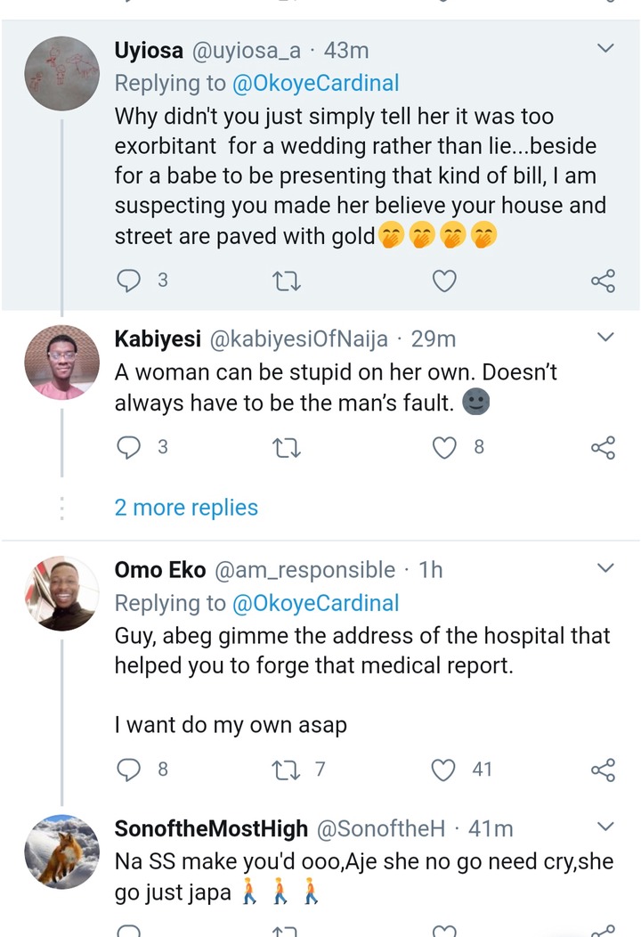Open @OkoyeCardinal mention in Uyiosa's reply
Screen dimensions: 641x937
pos(315,84)
